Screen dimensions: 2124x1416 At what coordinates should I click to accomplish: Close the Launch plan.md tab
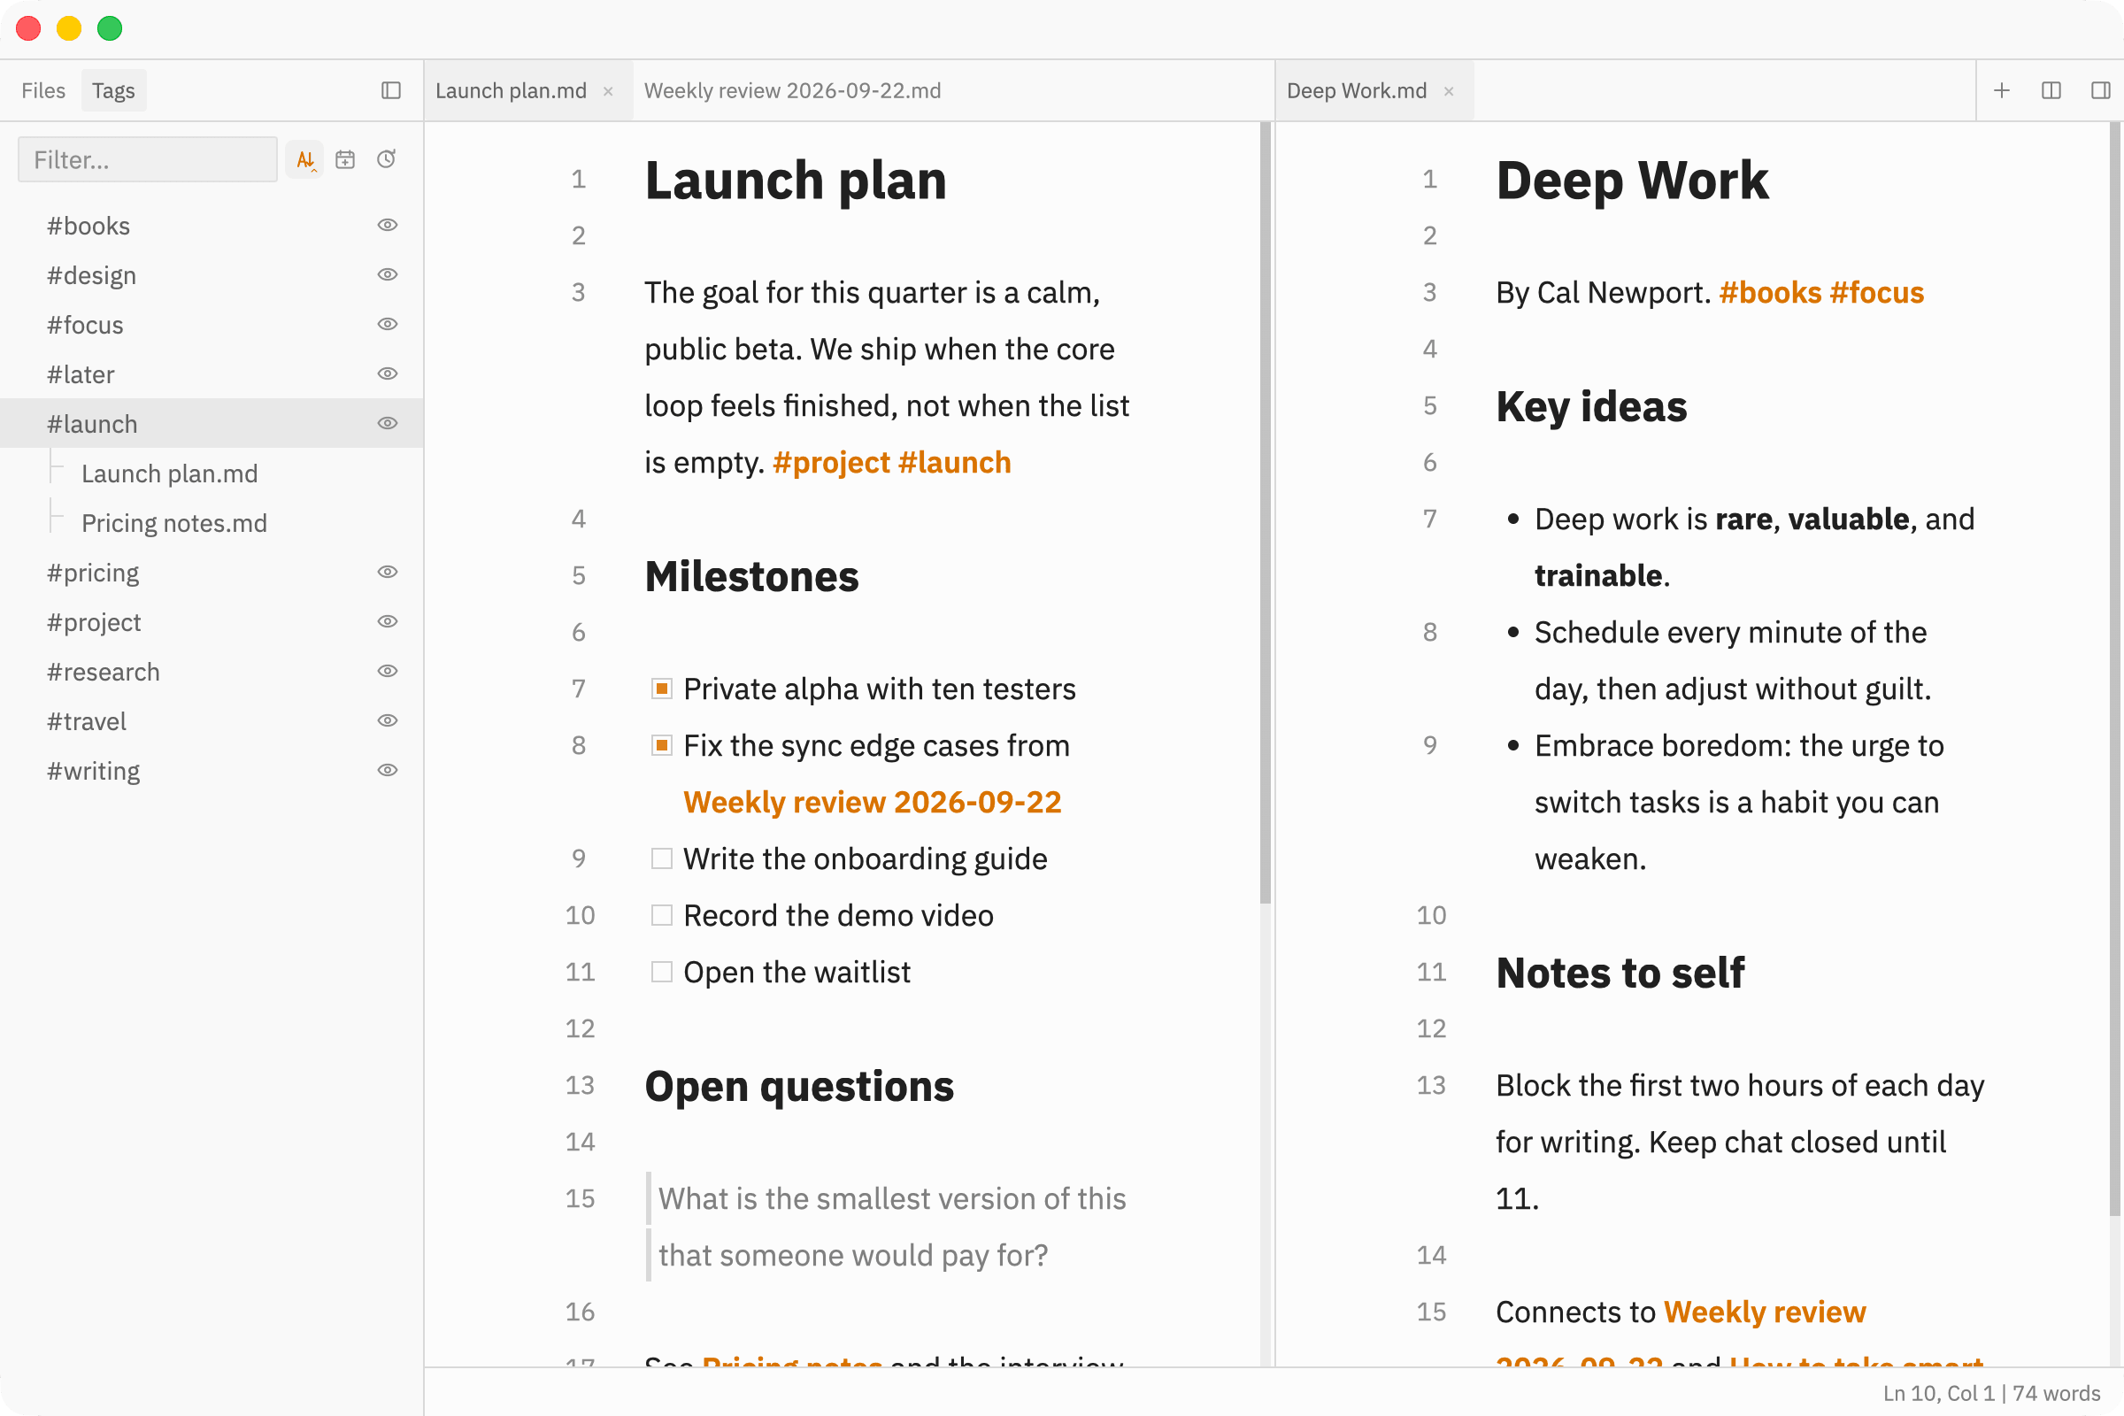coord(609,91)
